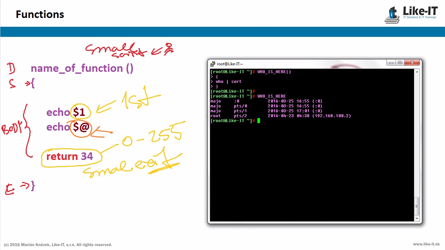Click the terminal scrollbar down arrow
This screenshot has height=250, width=445.
tap(417, 218)
